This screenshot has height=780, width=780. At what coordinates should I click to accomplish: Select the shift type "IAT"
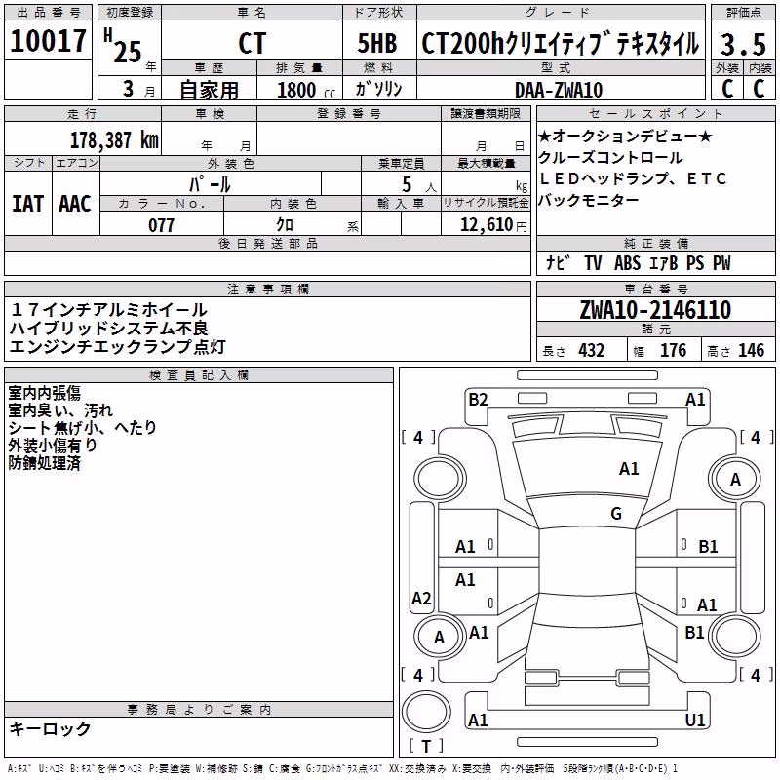click(28, 204)
